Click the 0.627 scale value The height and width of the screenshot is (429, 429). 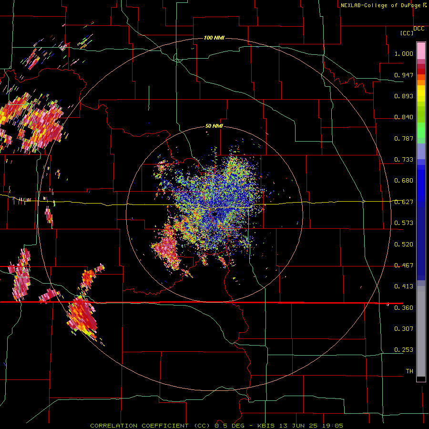(404, 202)
